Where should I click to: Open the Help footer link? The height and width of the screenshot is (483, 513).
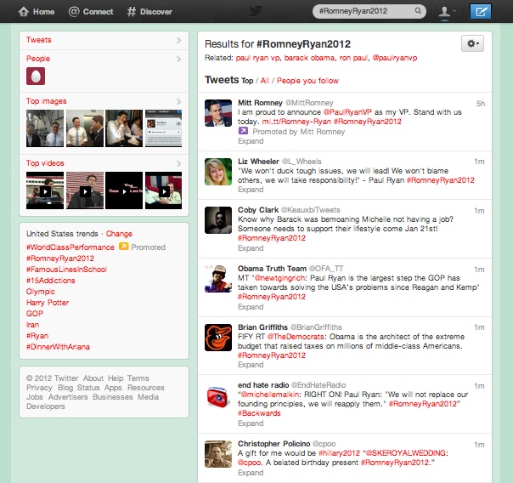116,378
